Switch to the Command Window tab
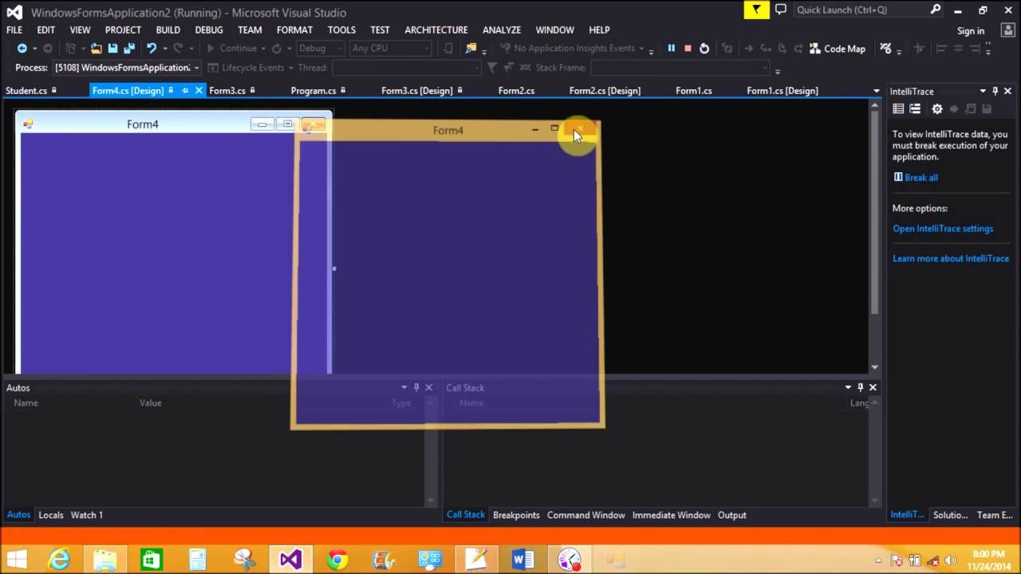 [585, 515]
